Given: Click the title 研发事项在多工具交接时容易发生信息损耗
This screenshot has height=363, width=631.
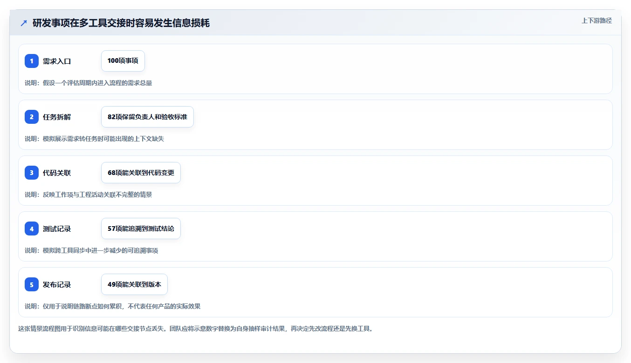Looking at the screenshot, I should coord(121,23).
